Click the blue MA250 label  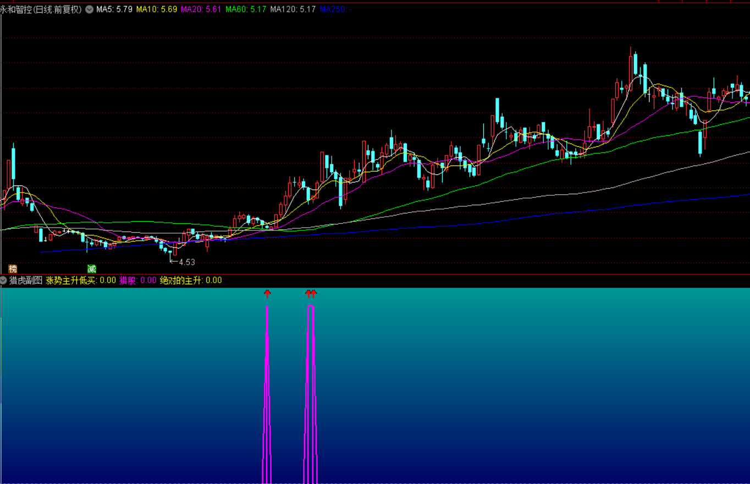pos(335,9)
